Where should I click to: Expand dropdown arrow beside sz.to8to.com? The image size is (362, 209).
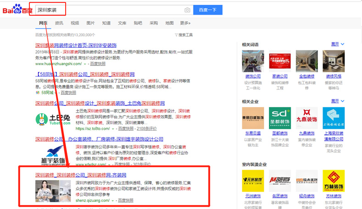point(113,129)
